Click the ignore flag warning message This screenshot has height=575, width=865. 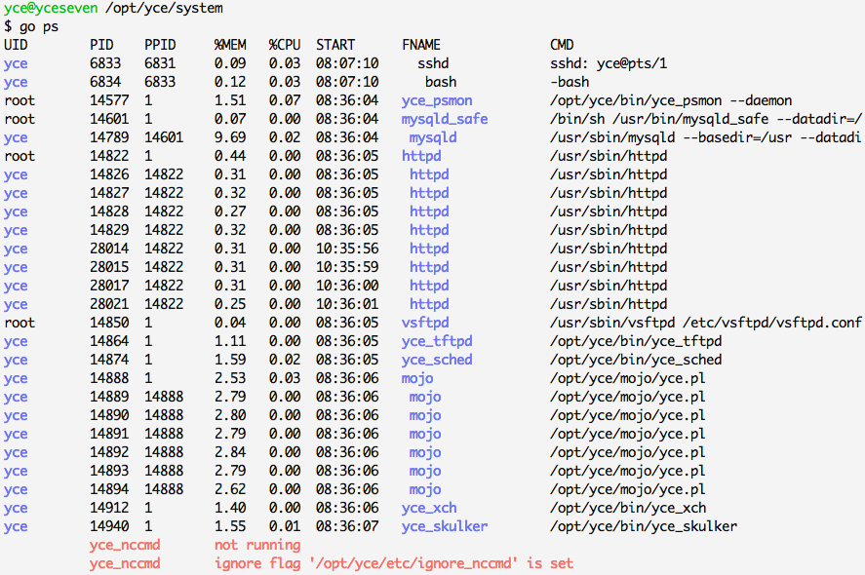point(394,563)
